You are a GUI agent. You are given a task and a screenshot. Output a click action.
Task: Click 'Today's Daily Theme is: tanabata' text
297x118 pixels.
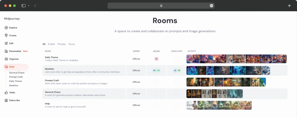(x=61, y=60)
